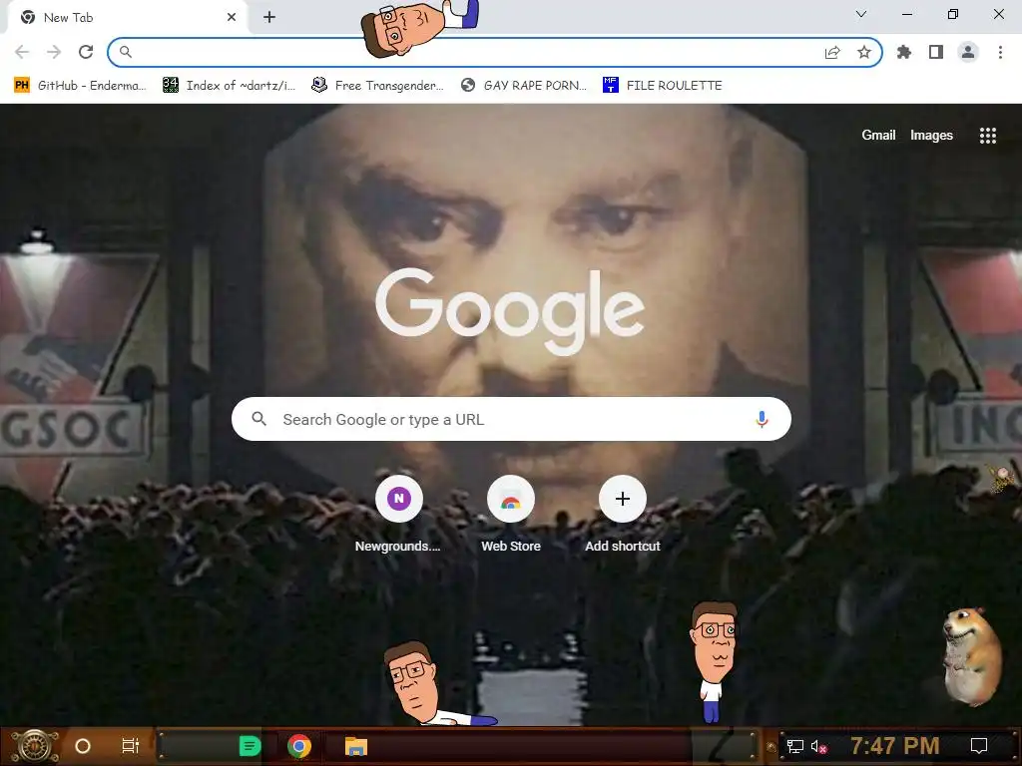
Task: Click the share page icon in address bar
Action: [832, 53]
